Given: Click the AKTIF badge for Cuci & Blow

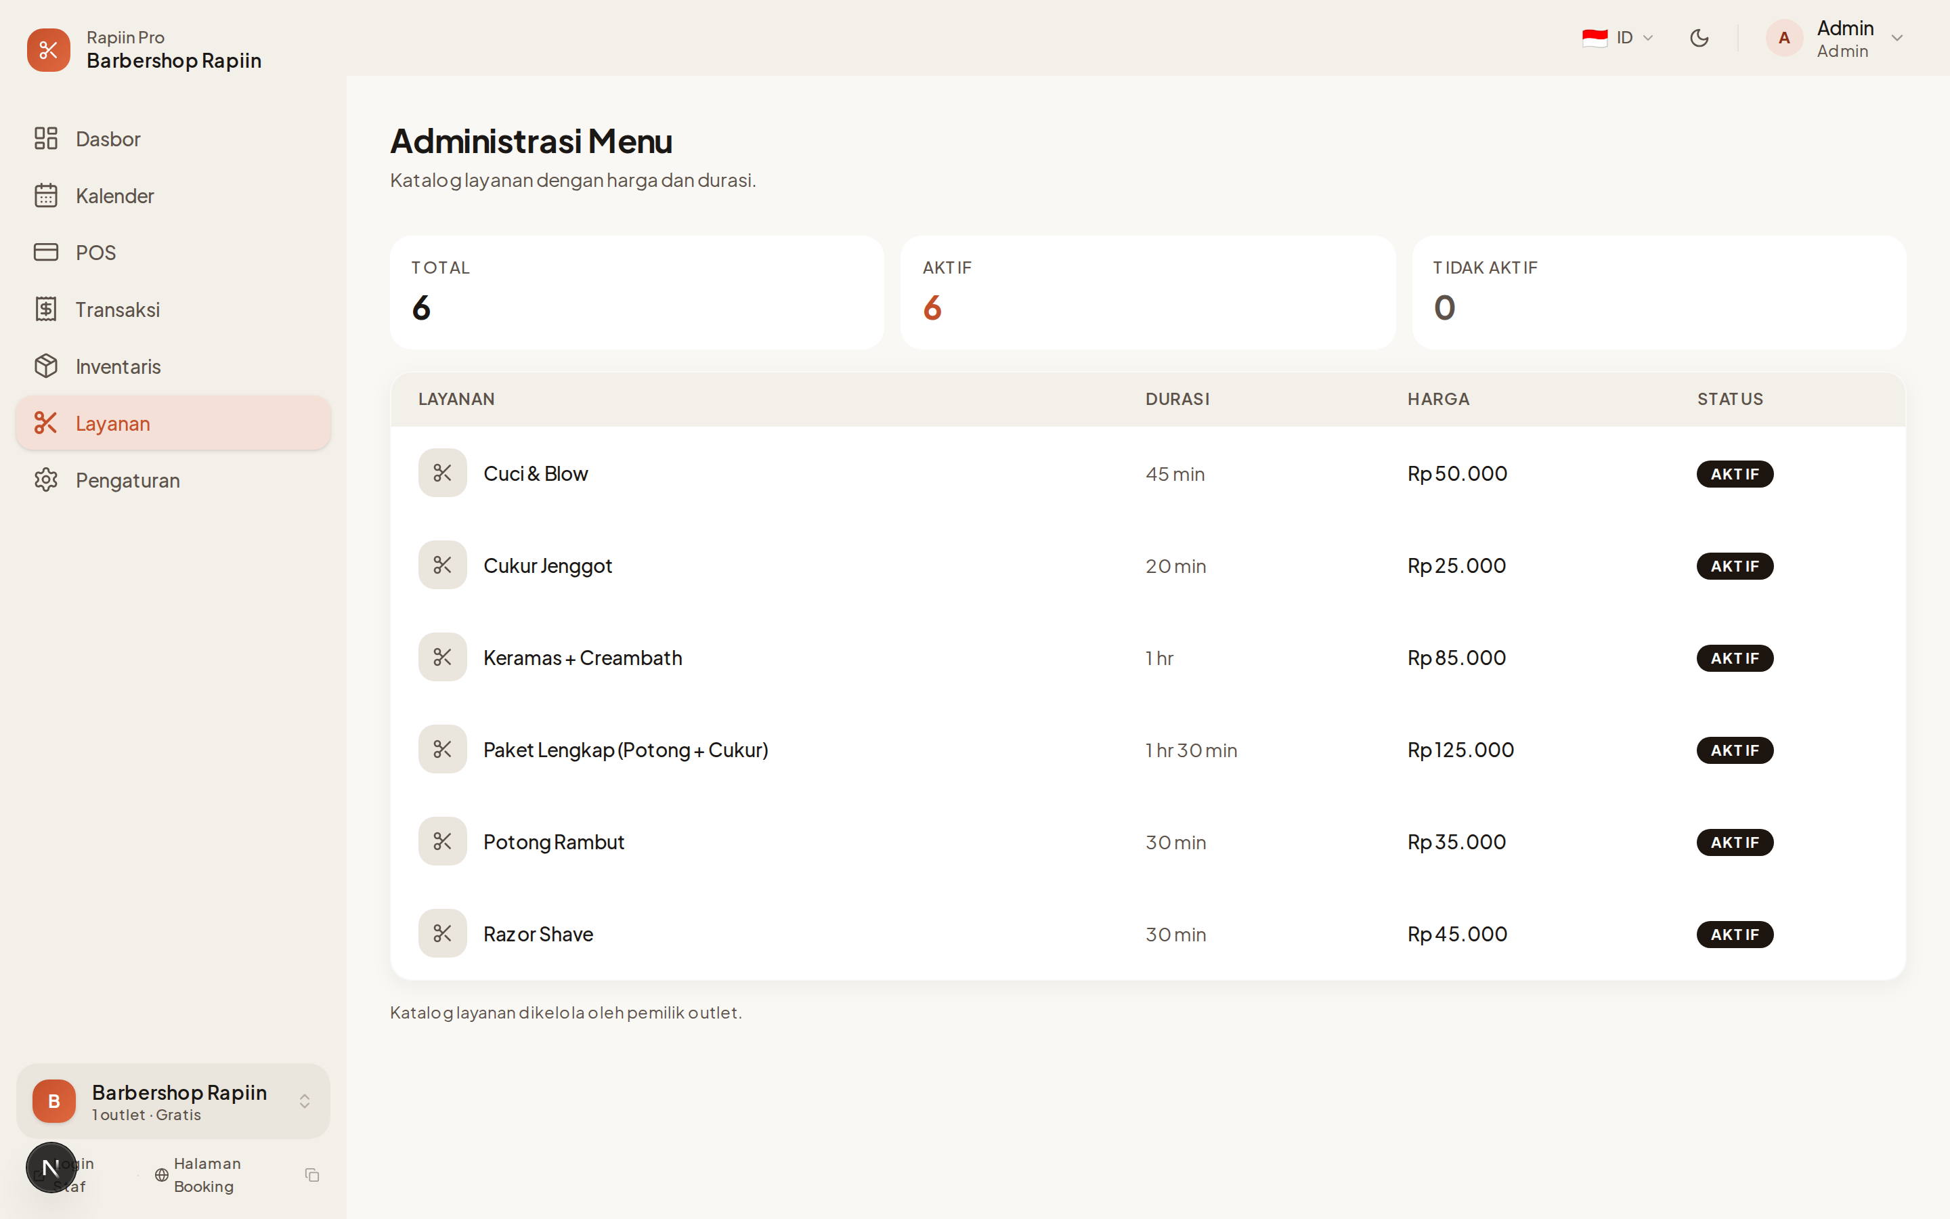Looking at the screenshot, I should [1734, 474].
